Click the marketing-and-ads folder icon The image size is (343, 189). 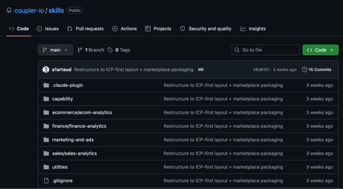(46, 139)
